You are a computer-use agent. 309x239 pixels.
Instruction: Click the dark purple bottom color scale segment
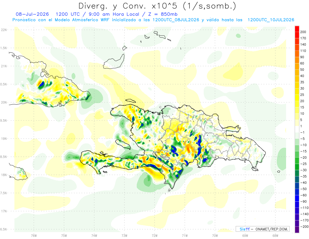[297, 230]
